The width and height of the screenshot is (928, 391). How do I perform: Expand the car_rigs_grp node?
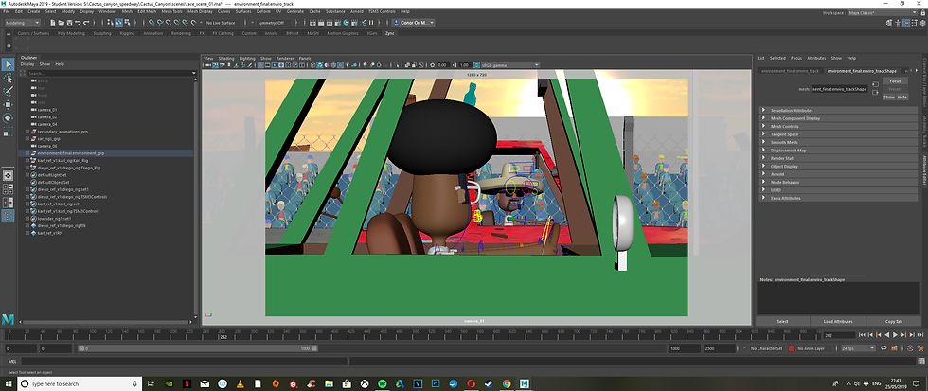click(x=27, y=137)
